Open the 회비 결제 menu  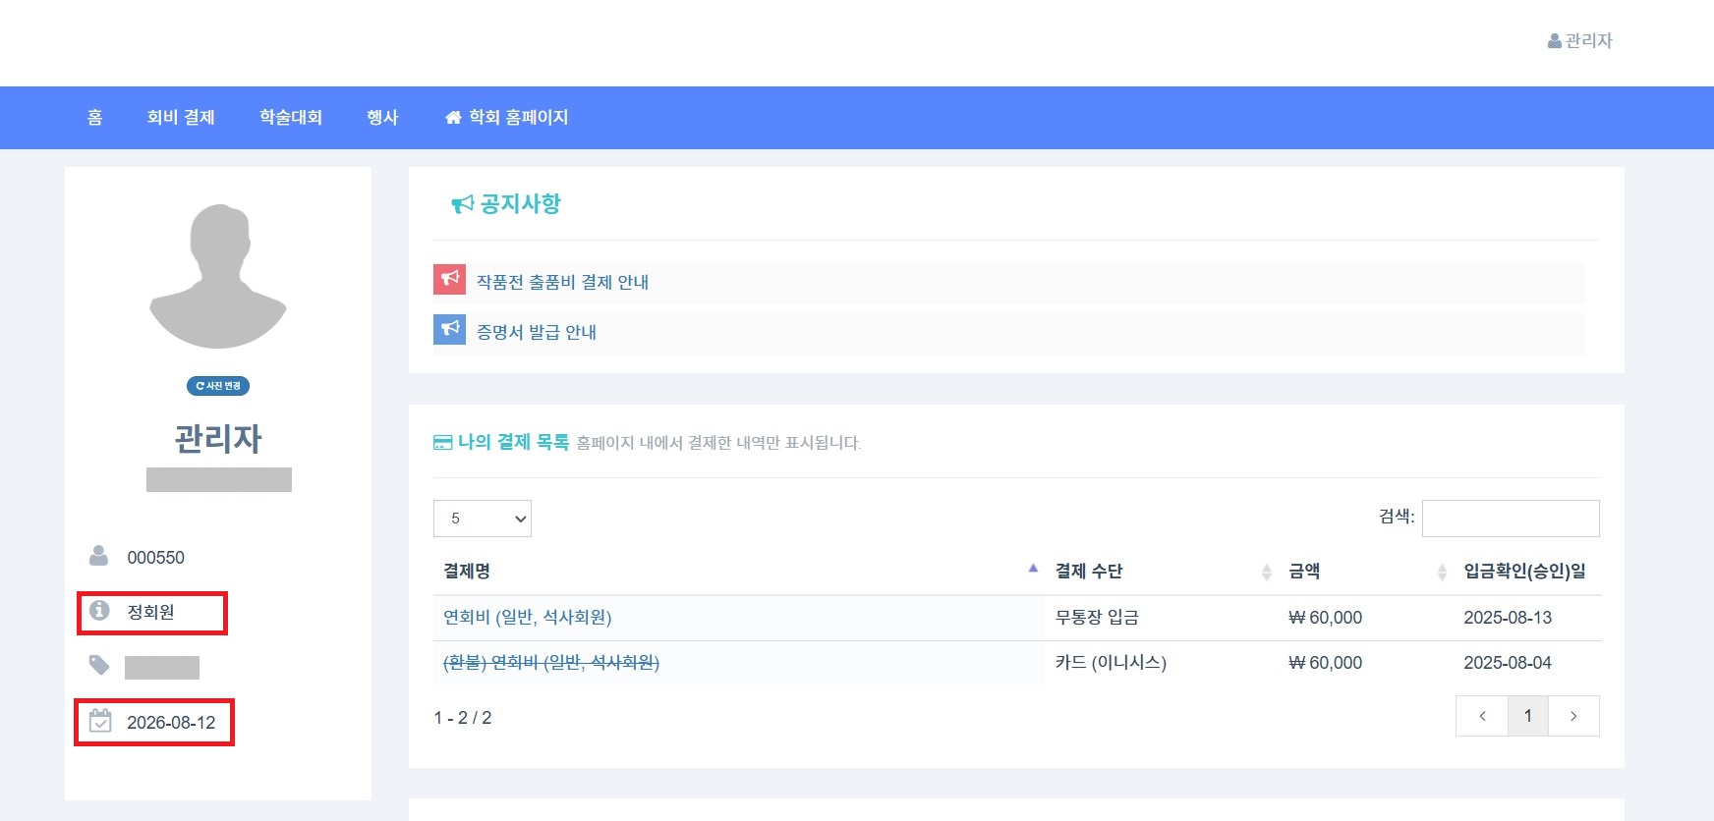pos(181,118)
